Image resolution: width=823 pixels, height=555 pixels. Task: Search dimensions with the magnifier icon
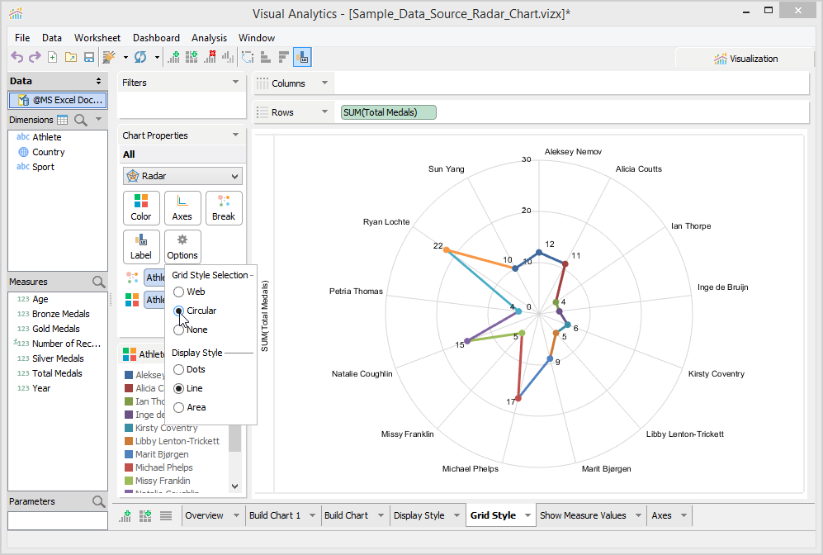pos(82,120)
